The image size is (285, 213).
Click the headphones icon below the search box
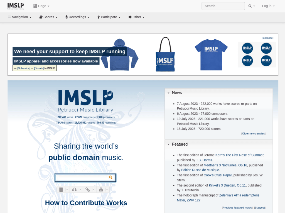coord(74,190)
